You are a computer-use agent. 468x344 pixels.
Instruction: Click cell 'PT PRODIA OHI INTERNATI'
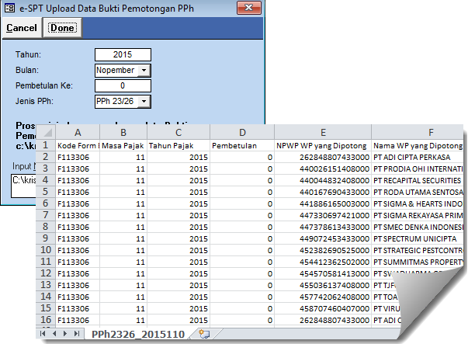tap(418, 169)
